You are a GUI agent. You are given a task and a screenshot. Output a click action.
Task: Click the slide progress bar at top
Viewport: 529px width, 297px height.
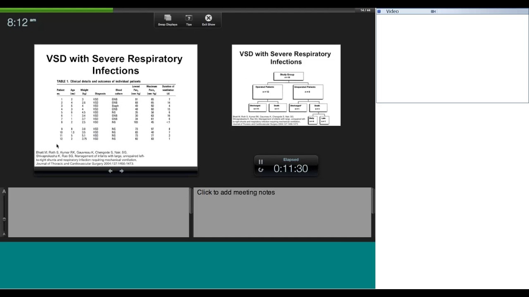click(x=178, y=10)
